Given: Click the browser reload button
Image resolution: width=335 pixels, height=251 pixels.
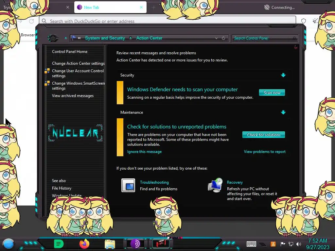Looking at the screenshot, I should click(x=31, y=21).
